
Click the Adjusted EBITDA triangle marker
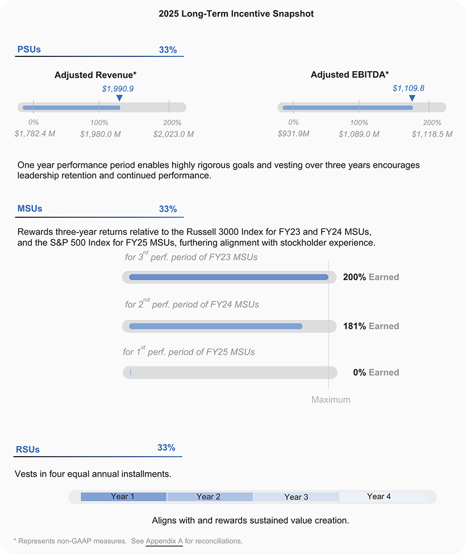[412, 98]
